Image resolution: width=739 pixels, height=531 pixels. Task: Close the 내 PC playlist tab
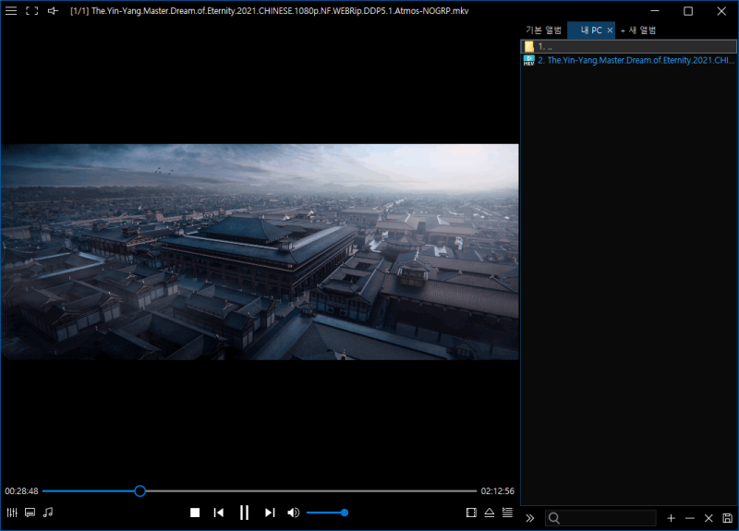point(610,30)
